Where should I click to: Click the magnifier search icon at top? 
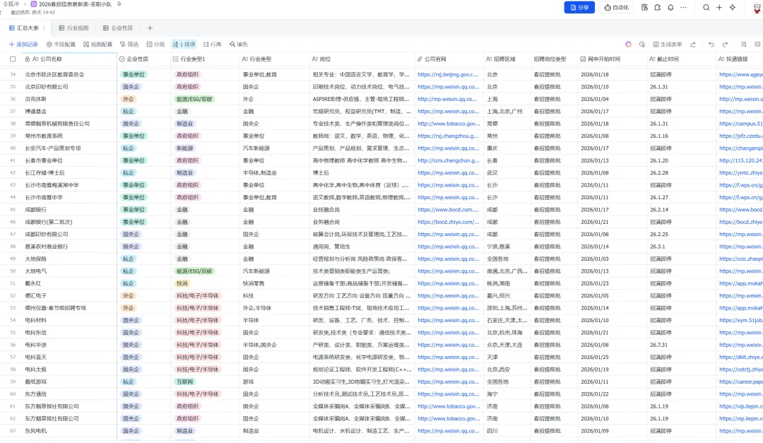[706, 7]
